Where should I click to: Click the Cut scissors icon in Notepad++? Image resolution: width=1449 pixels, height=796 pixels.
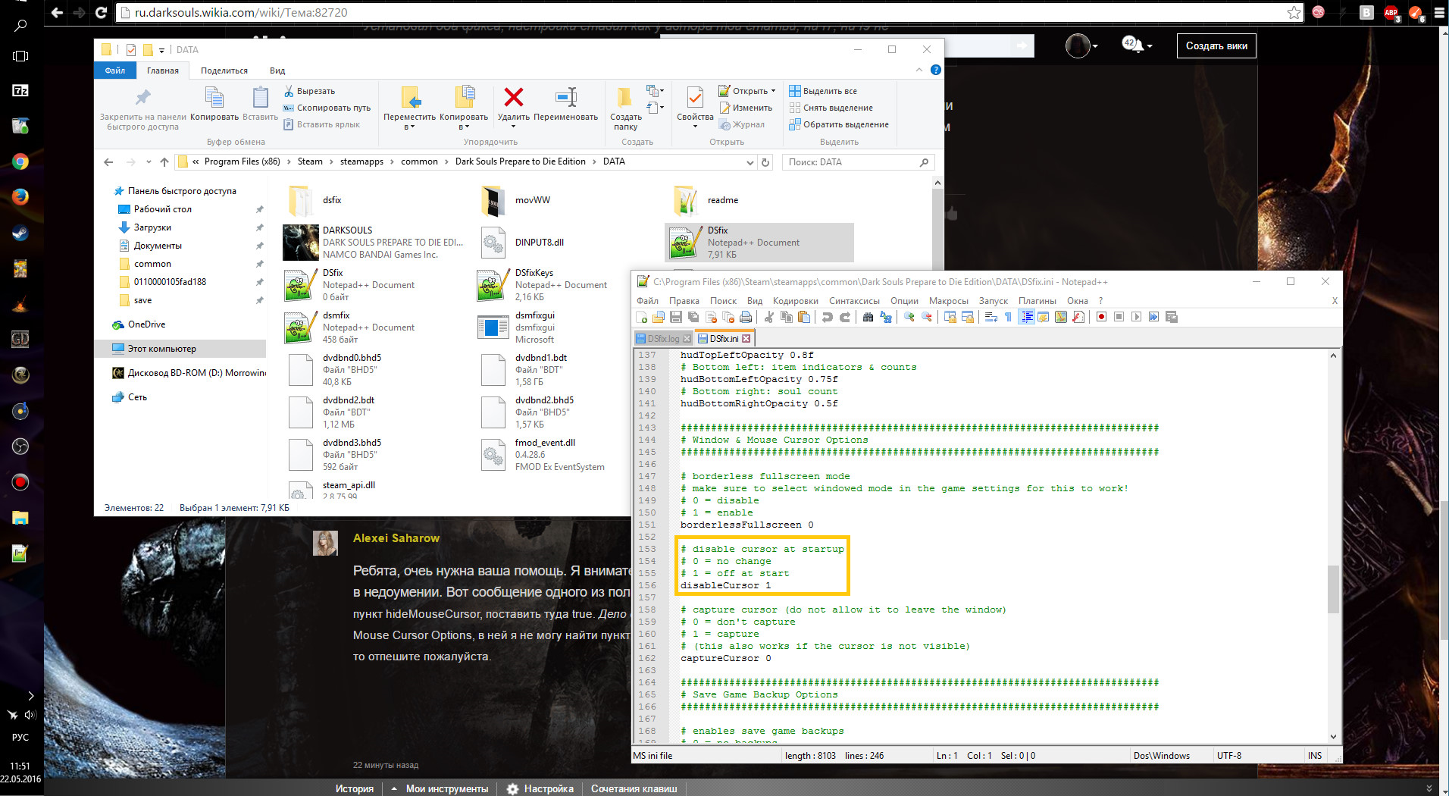click(768, 317)
